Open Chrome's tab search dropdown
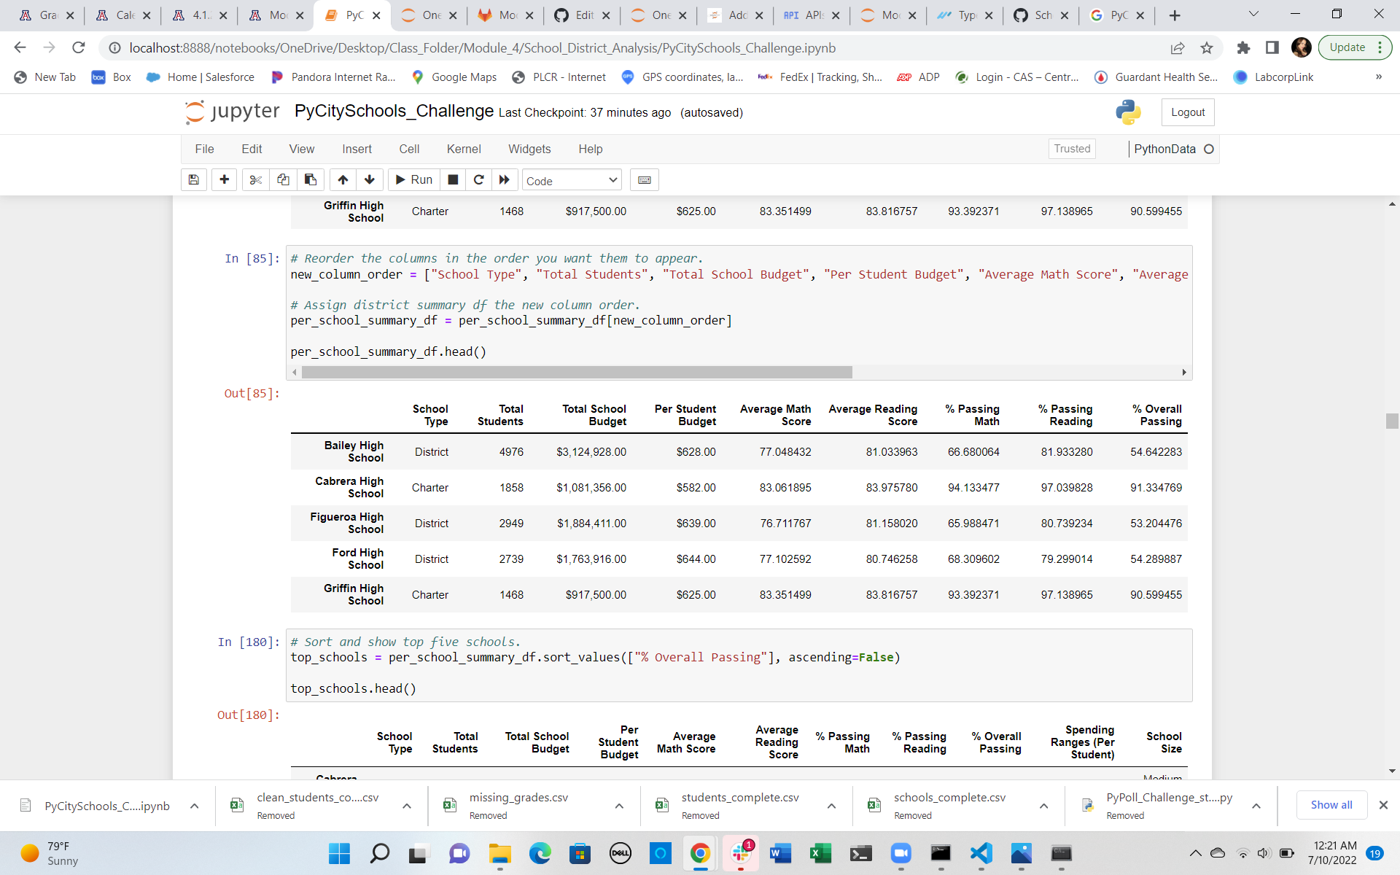Screen dimensions: 1400x875 (1253, 15)
